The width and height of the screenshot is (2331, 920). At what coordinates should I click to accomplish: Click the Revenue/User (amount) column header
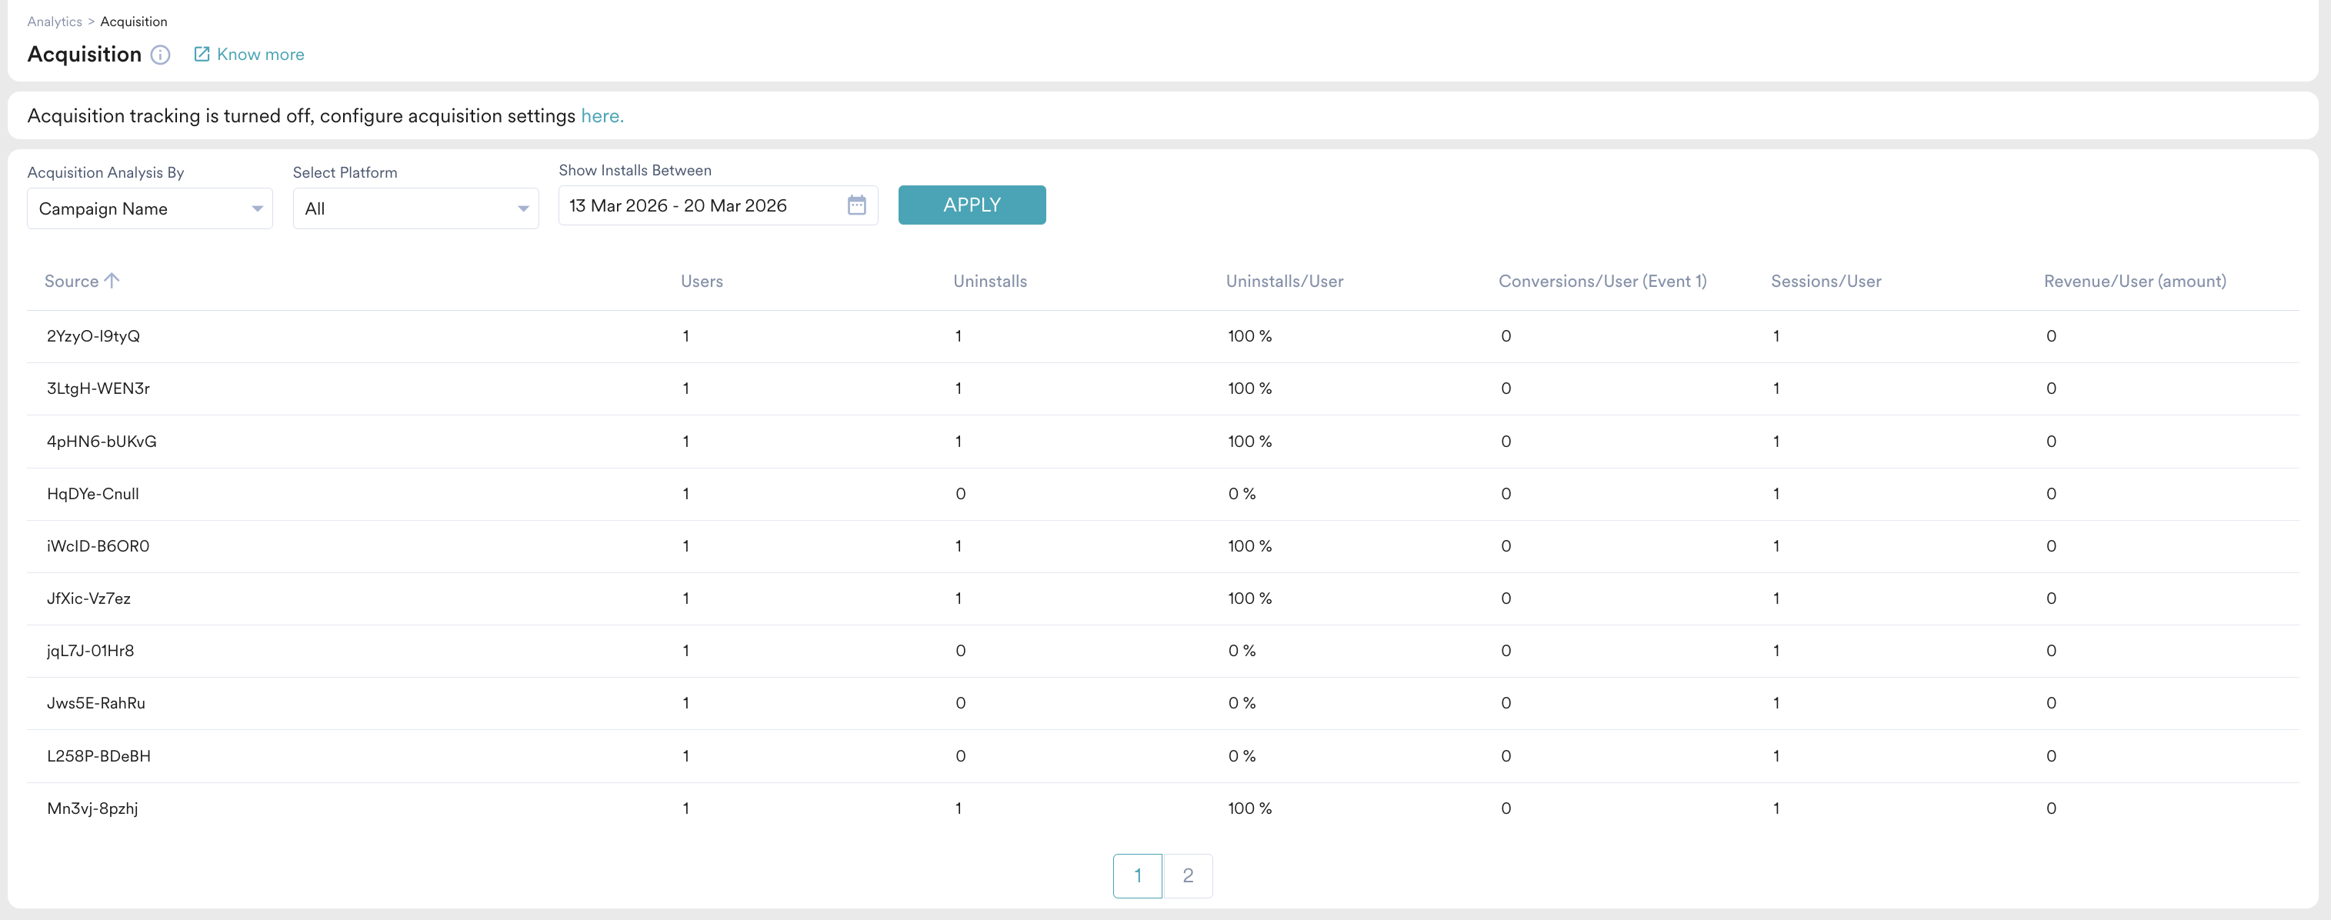click(2135, 282)
